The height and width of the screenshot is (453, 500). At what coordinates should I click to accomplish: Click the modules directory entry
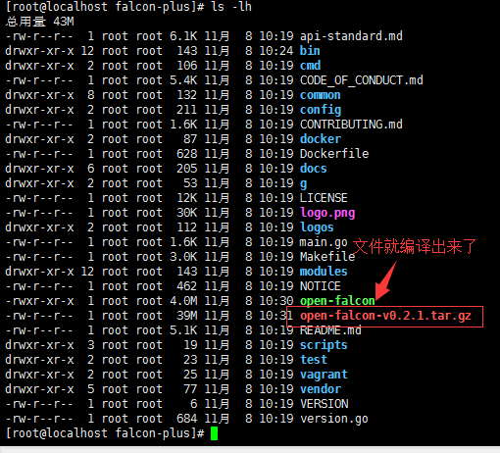click(324, 272)
